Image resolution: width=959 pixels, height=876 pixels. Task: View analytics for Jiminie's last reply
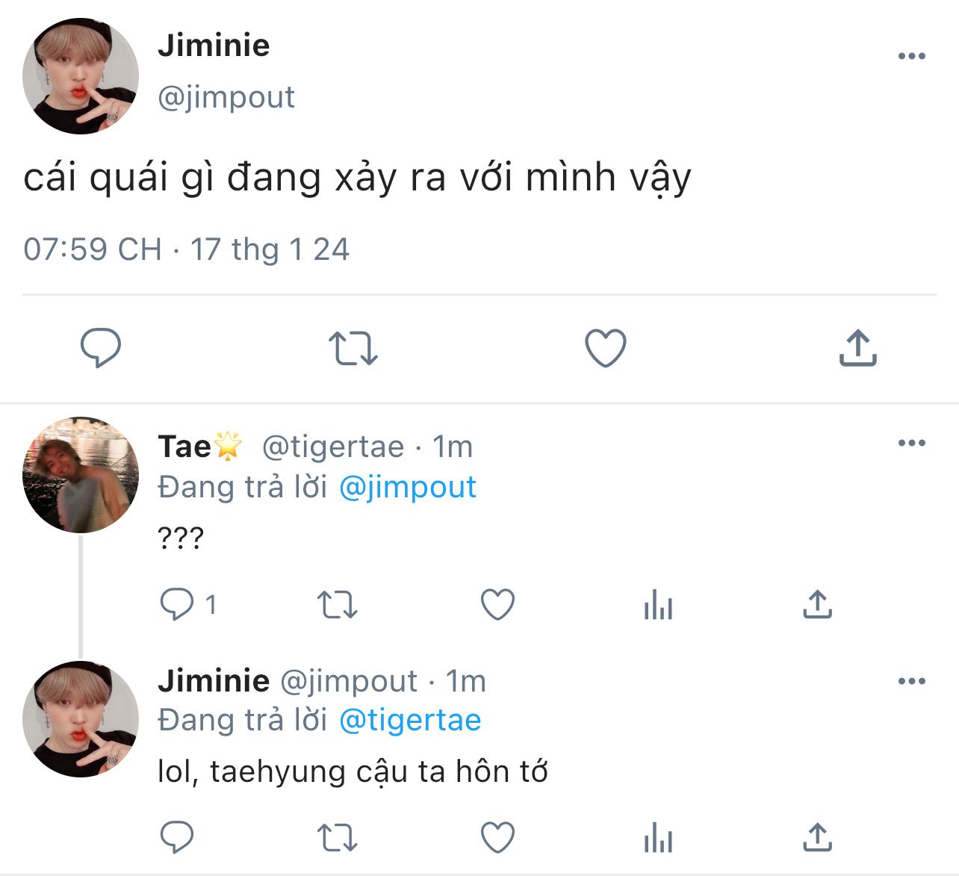658,838
